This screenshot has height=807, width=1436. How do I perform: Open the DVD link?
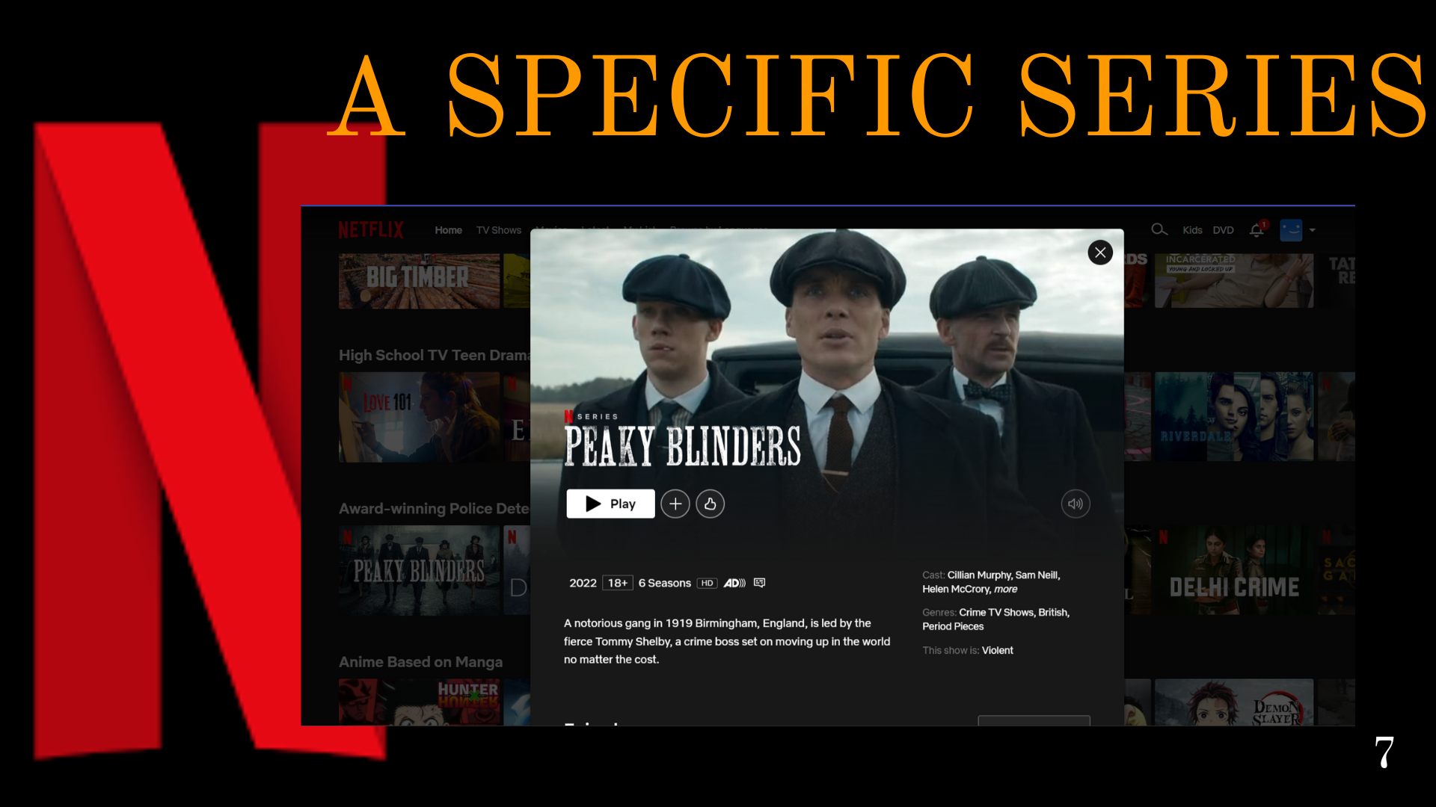(x=1223, y=230)
